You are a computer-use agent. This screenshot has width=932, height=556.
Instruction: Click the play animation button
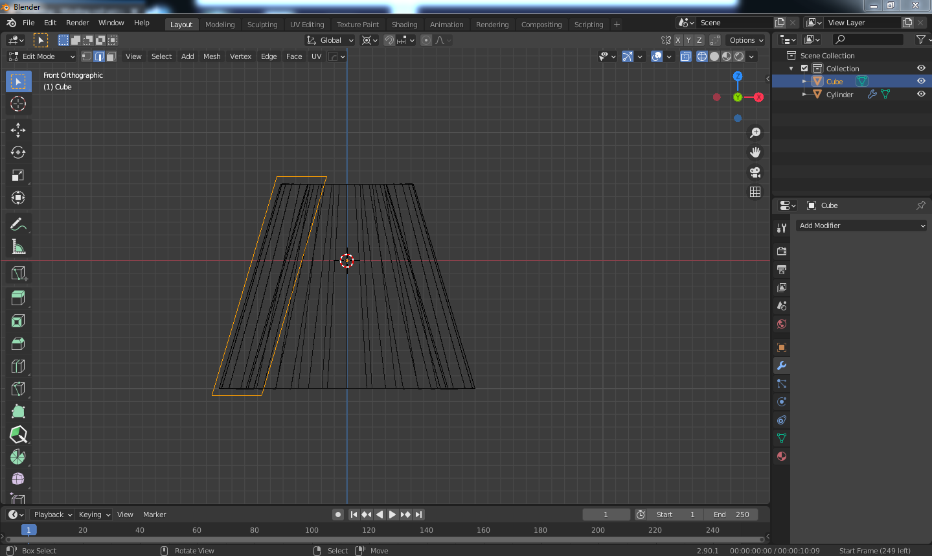tap(392, 515)
